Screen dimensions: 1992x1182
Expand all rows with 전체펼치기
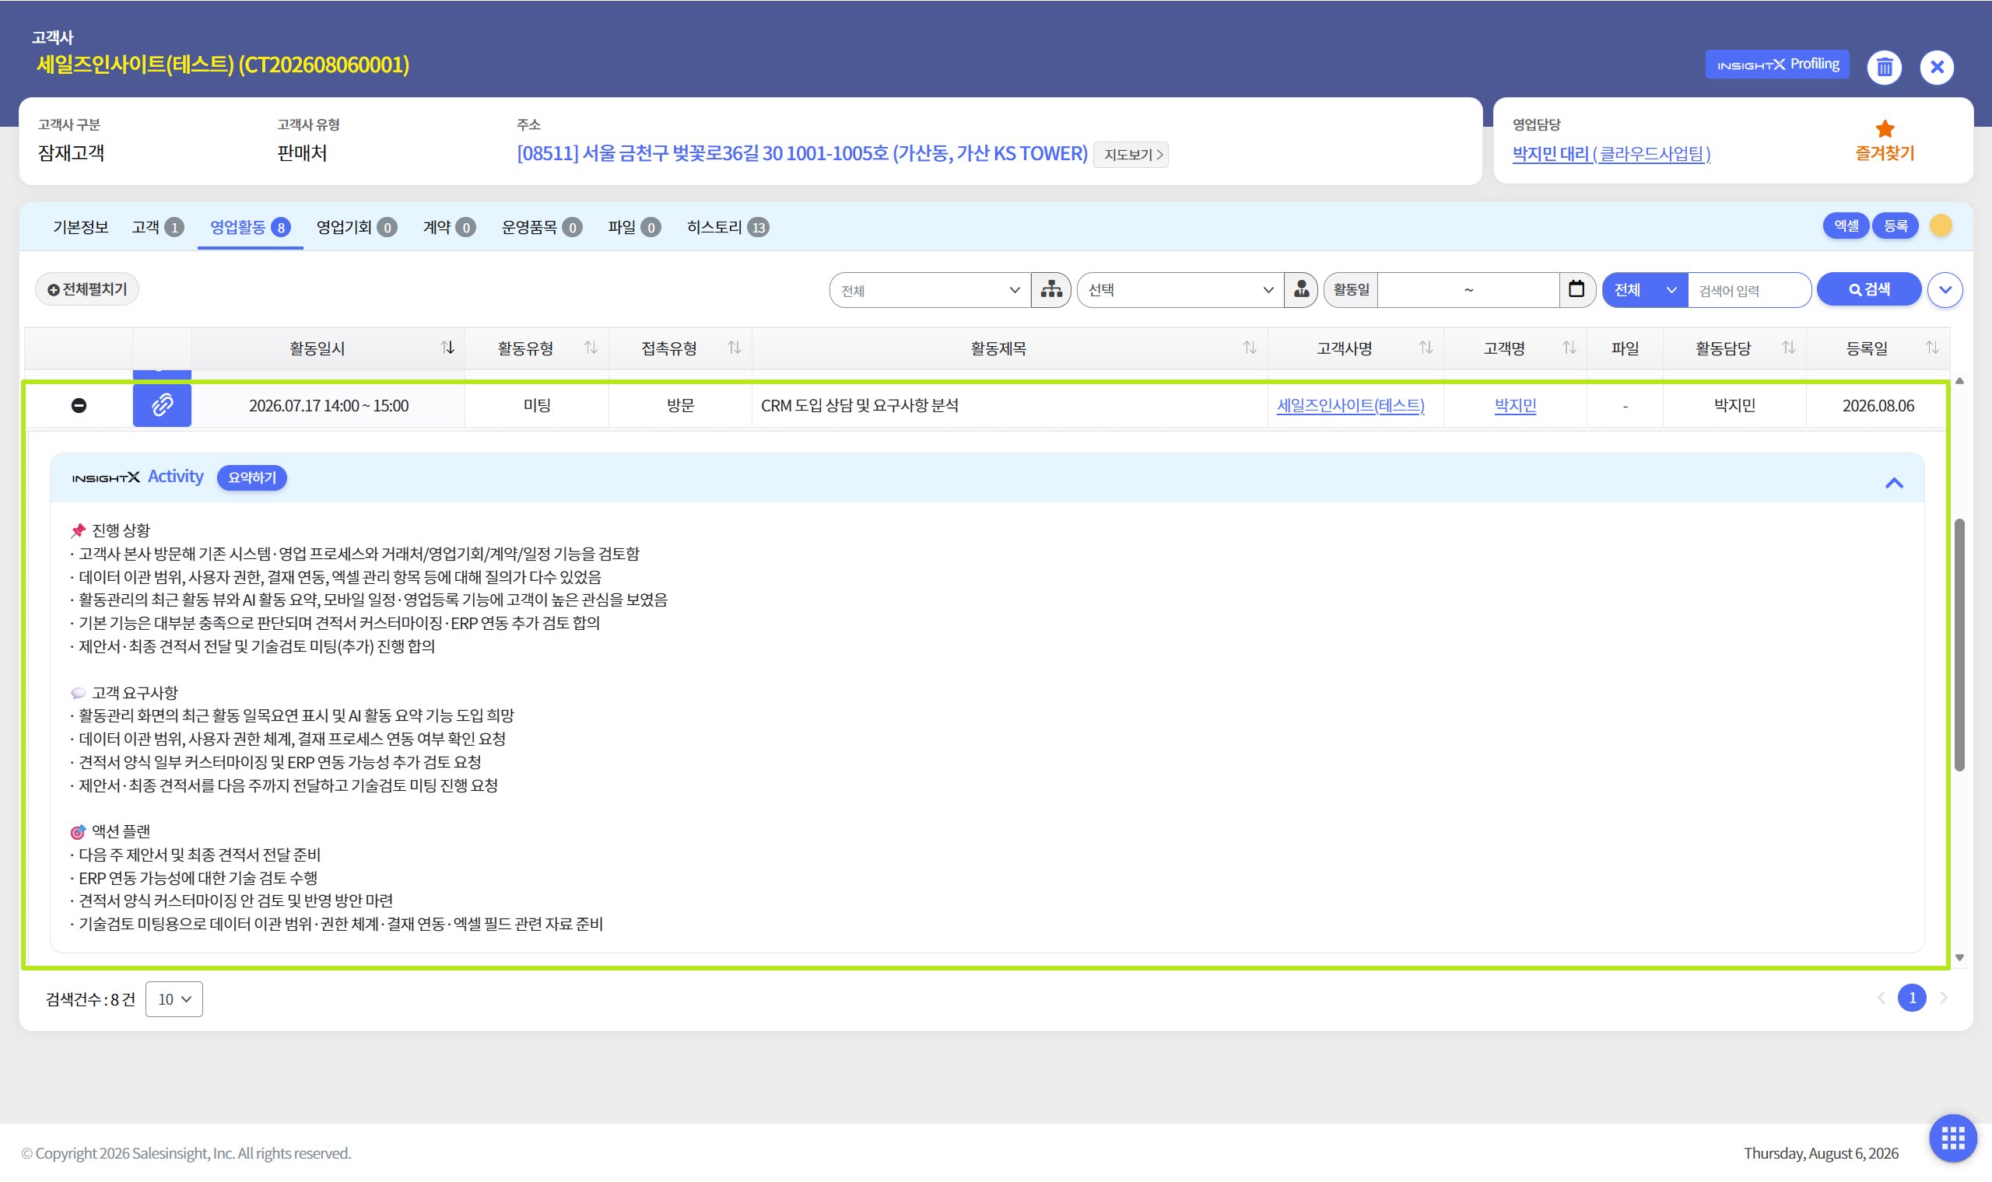point(87,290)
